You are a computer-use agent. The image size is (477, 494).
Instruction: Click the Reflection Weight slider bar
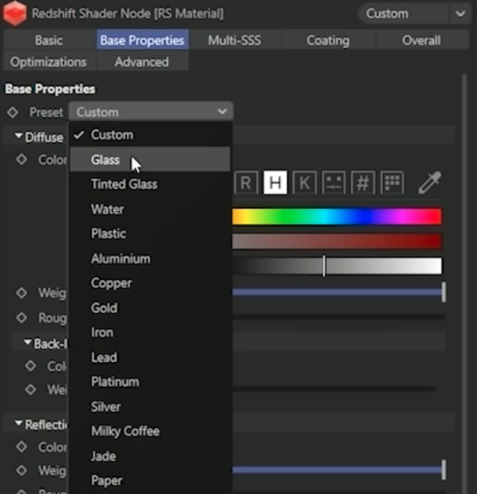(338, 469)
